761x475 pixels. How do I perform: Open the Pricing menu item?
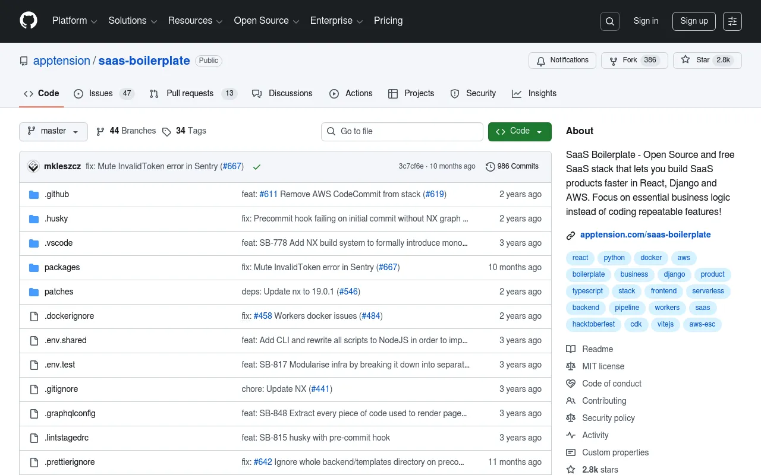388,21
